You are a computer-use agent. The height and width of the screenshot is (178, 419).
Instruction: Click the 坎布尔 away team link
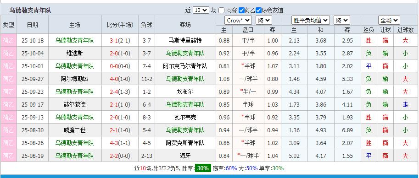(x=185, y=92)
